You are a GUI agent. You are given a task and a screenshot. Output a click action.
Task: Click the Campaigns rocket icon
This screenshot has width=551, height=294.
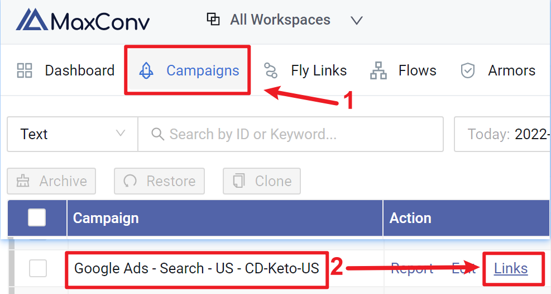pyautogui.click(x=146, y=70)
